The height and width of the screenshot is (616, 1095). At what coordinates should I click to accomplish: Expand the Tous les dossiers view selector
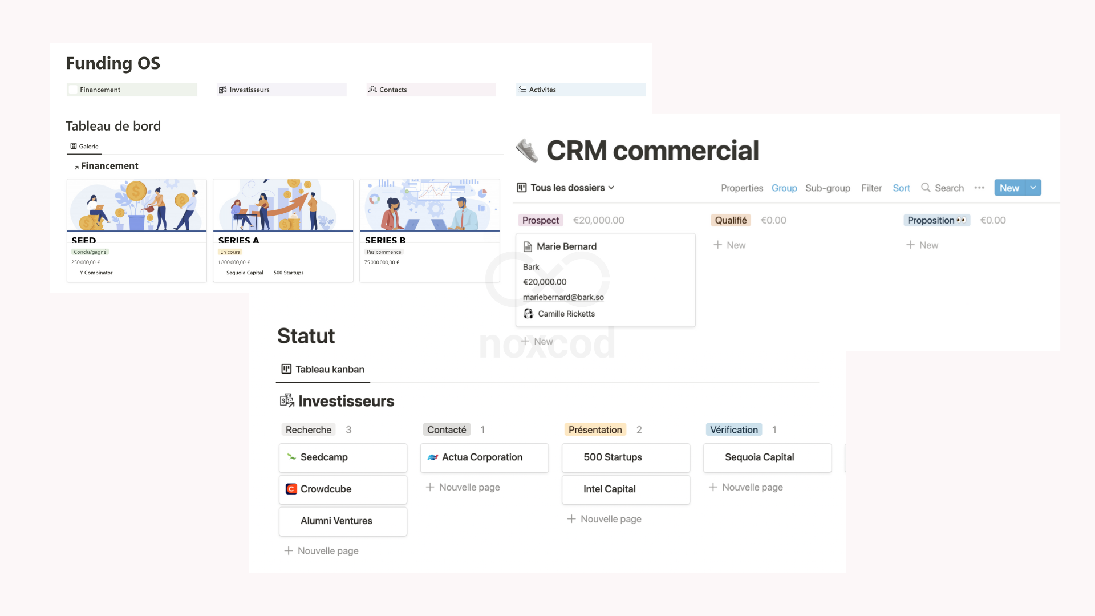tap(611, 188)
